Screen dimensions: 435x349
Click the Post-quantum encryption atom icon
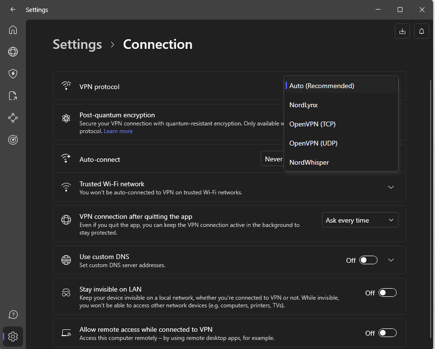pos(66,118)
